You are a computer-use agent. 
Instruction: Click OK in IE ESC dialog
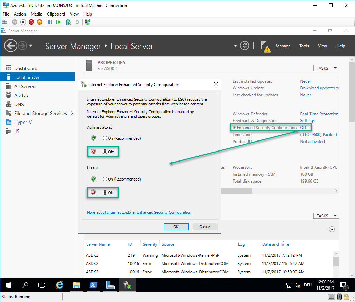[x=176, y=226]
